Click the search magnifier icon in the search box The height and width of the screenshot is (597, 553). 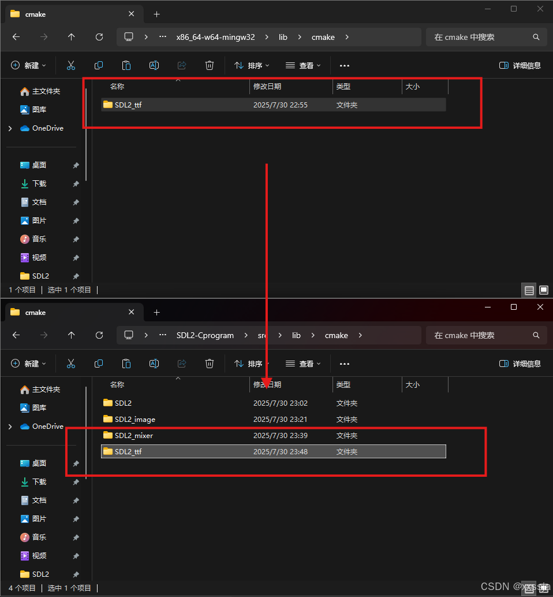(x=536, y=37)
